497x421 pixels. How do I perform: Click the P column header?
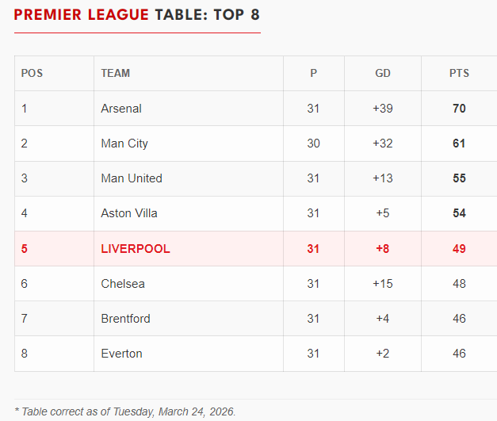pyautogui.click(x=313, y=73)
